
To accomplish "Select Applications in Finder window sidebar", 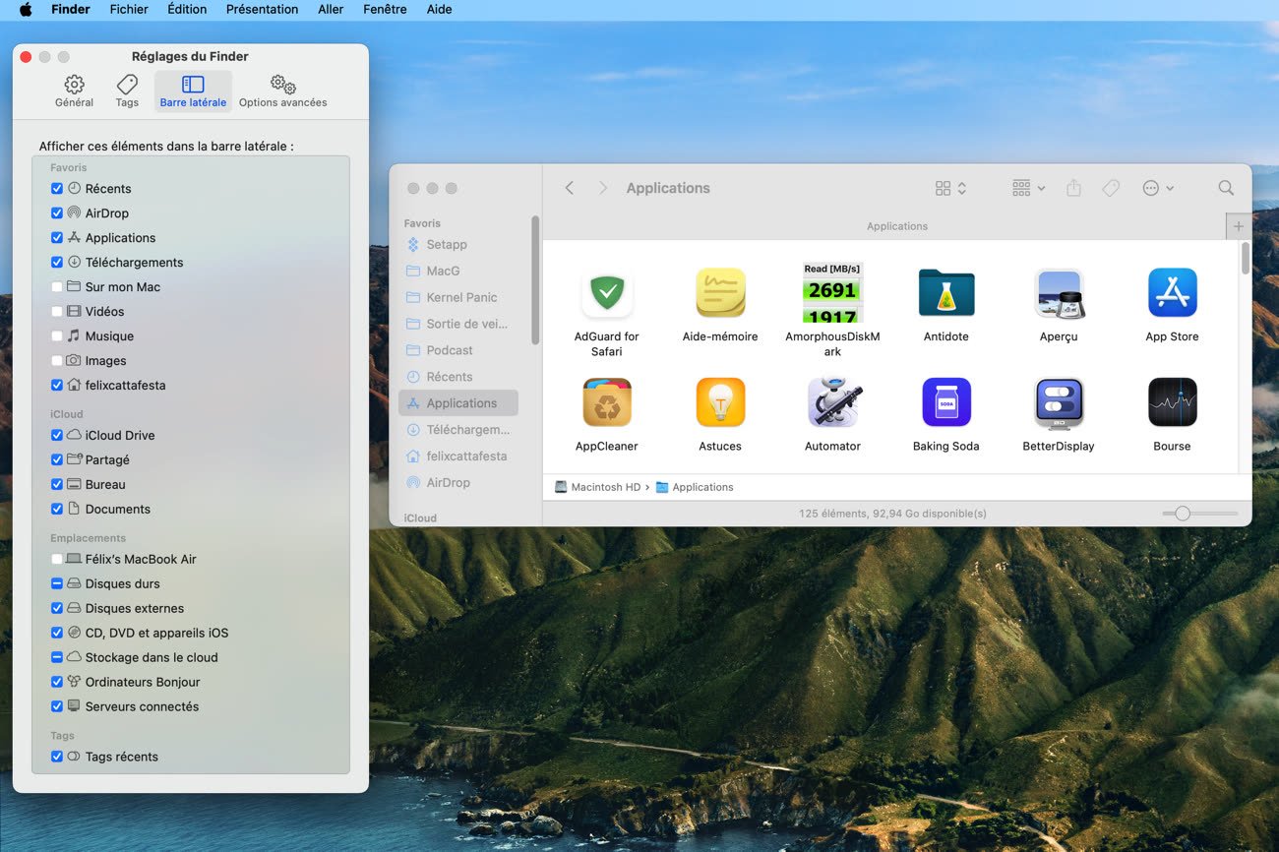I will point(457,403).
